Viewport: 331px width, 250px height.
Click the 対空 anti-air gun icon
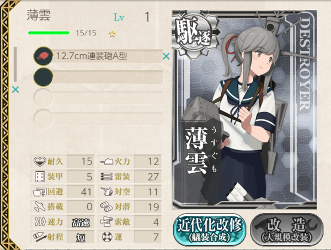click(106, 192)
